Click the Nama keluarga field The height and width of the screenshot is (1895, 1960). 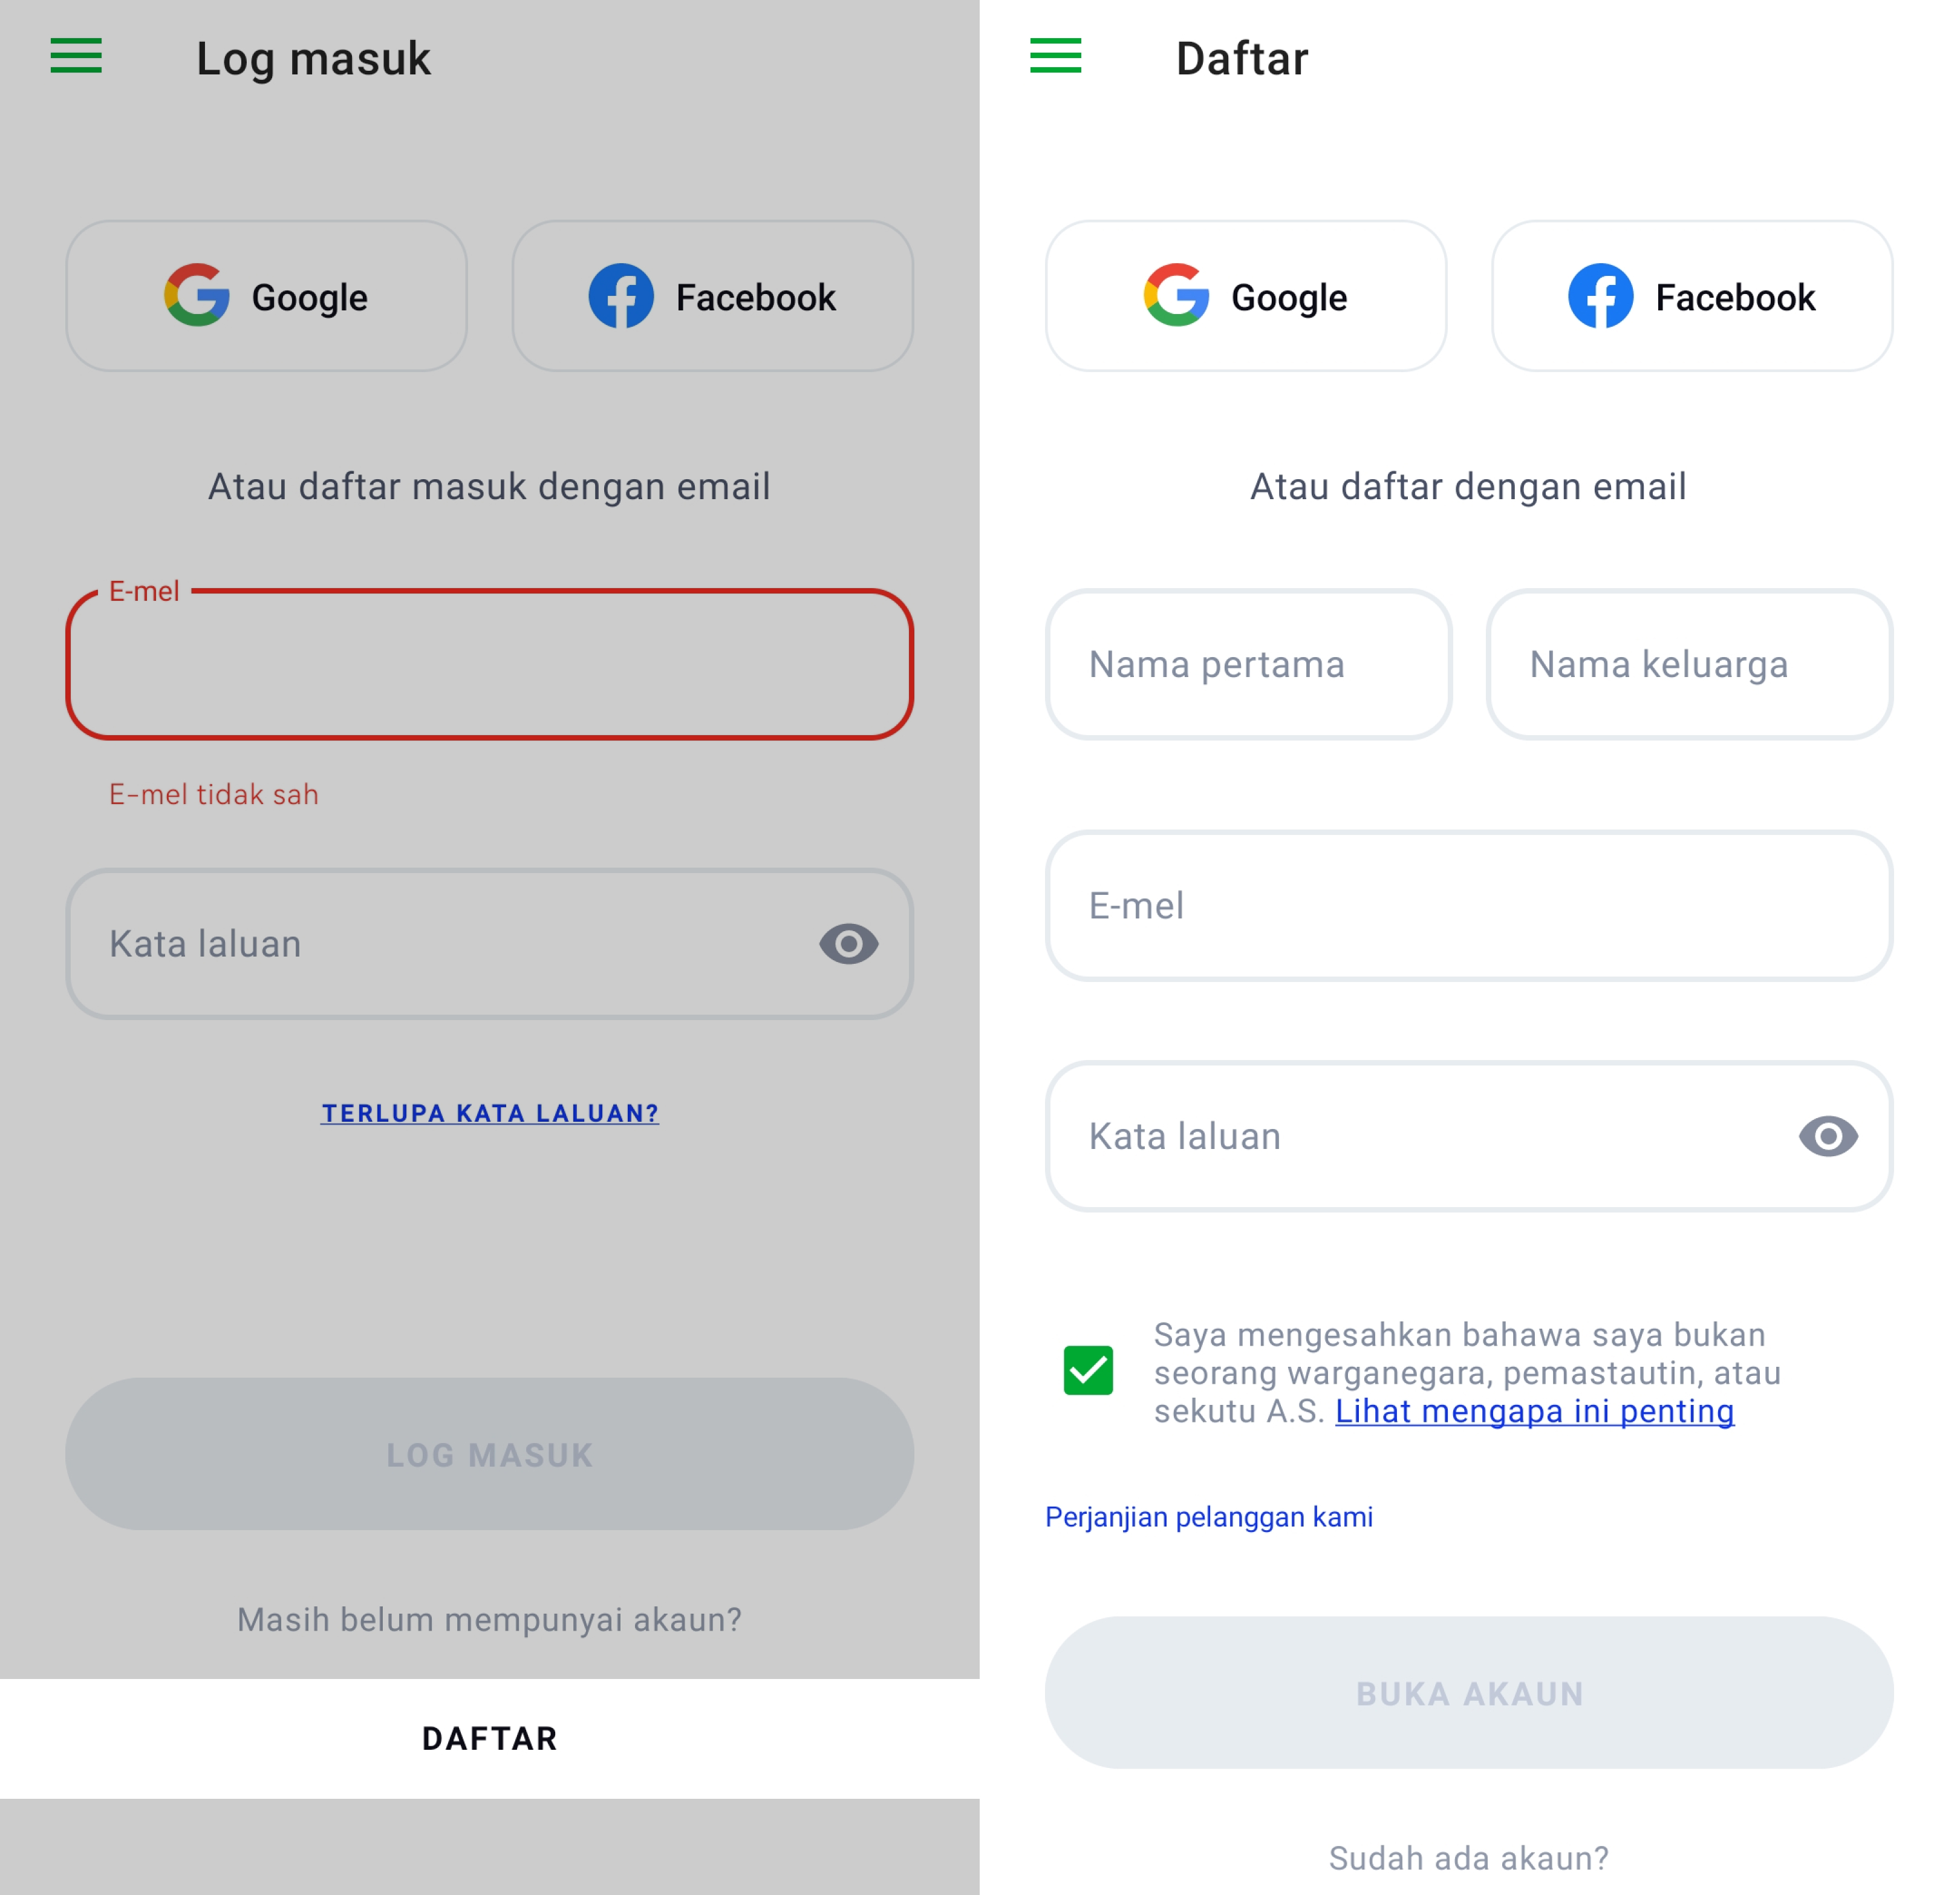pos(1689,664)
